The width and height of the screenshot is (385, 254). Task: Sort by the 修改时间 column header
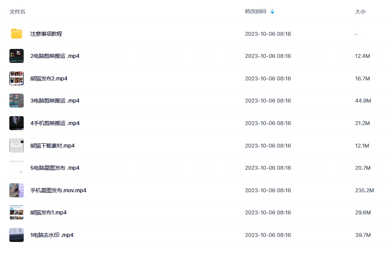pos(255,11)
